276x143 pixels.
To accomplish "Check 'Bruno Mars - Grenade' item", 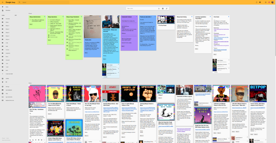I will point(67,20).
